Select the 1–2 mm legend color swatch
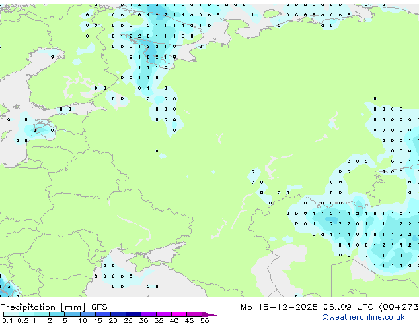419x323 pixels. click(42, 314)
